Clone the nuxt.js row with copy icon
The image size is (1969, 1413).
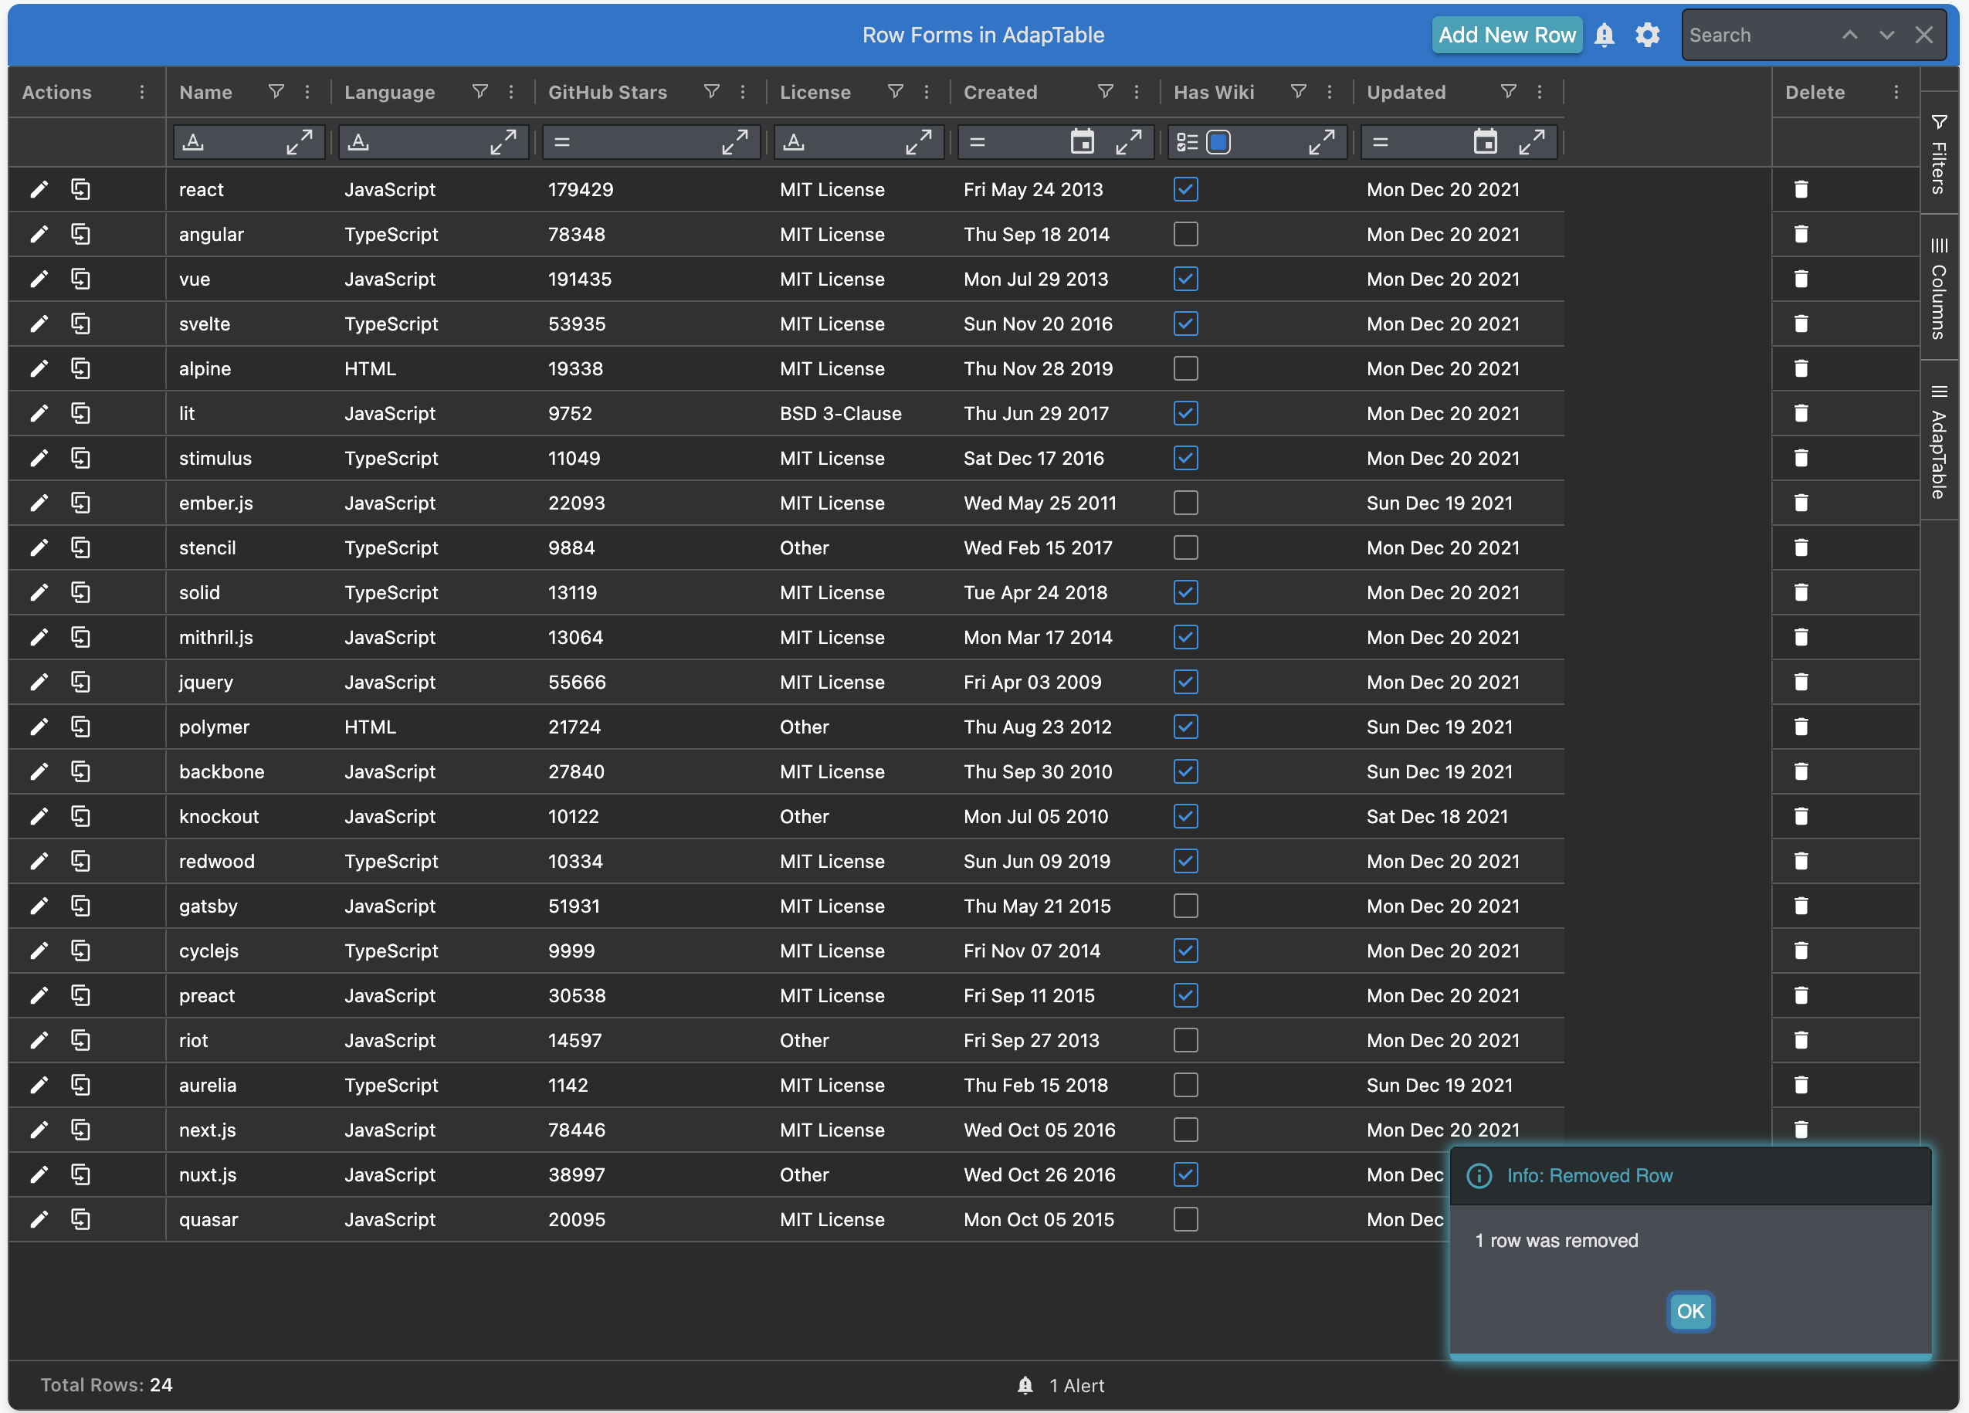coord(81,1175)
